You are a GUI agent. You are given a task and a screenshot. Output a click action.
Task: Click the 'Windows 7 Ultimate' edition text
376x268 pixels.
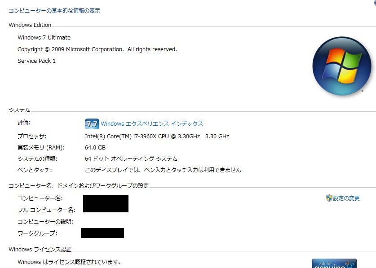tap(44, 38)
